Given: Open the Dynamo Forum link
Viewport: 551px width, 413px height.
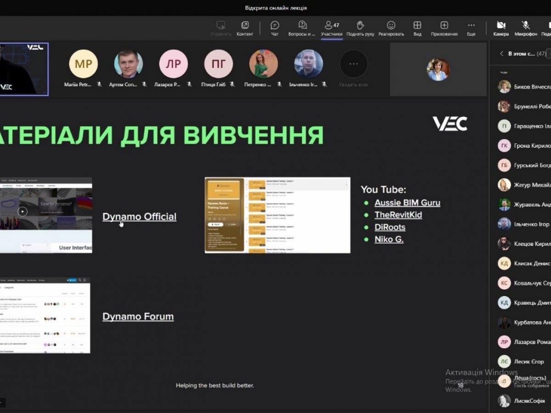Looking at the screenshot, I should tap(138, 316).
